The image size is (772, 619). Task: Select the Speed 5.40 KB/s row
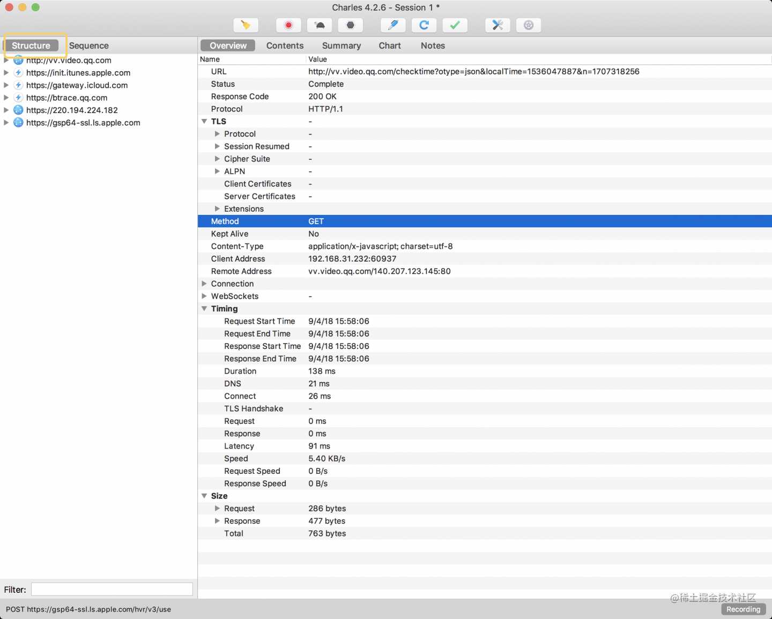click(485, 458)
